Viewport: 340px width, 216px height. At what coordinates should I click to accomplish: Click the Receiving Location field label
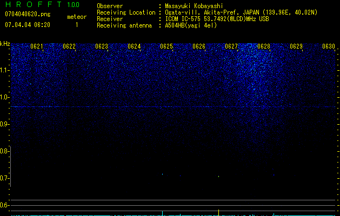pos(126,12)
